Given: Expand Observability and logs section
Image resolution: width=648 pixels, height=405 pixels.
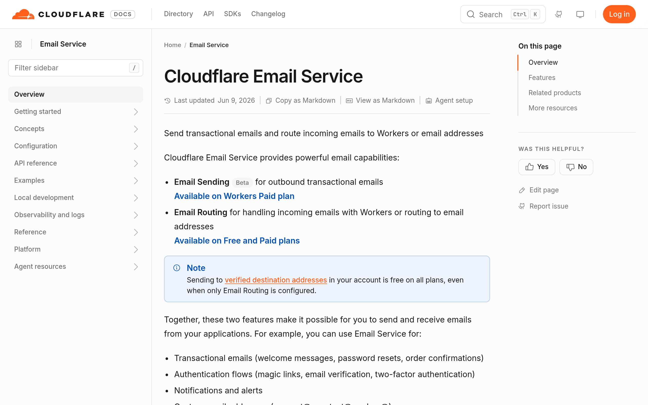Looking at the screenshot, I should 75,215.
